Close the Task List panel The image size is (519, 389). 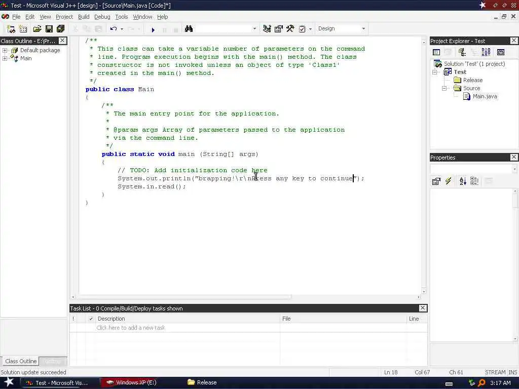[423, 308]
